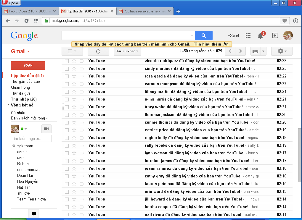Open the Thư nháp (20) folder

point(24,99)
